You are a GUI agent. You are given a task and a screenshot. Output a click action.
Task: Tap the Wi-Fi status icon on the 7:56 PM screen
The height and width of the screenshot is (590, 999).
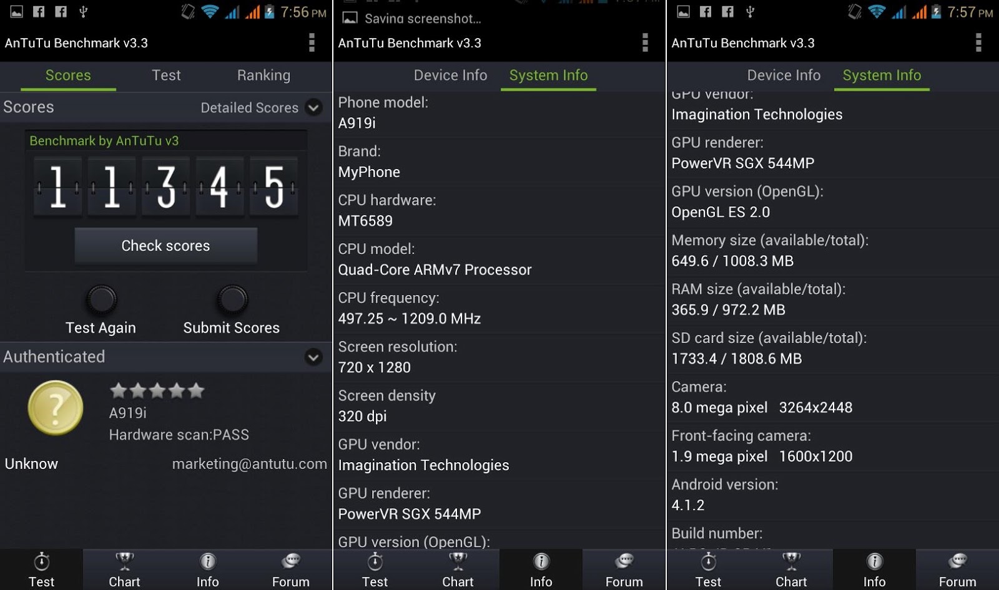(x=210, y=12)
